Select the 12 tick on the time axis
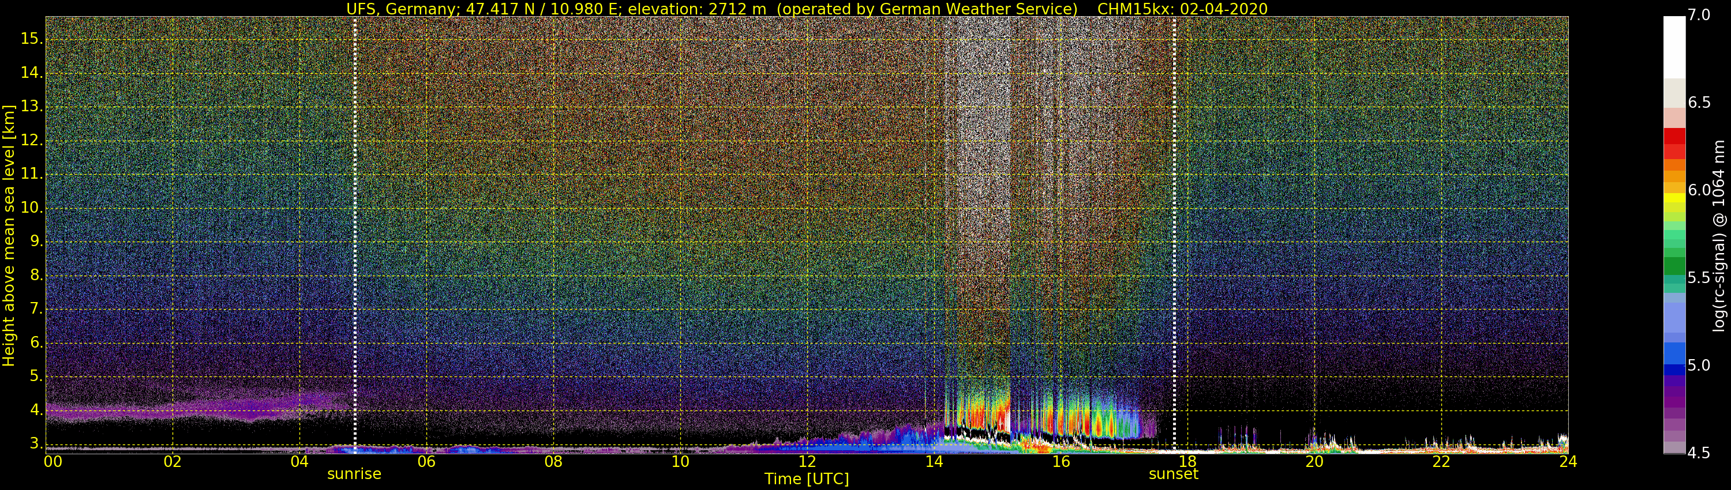Screen dimensions: 1731x490 pyautogui.click(x=807, y=462)
